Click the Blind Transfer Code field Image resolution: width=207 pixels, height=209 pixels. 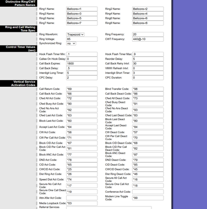(148, 89)
